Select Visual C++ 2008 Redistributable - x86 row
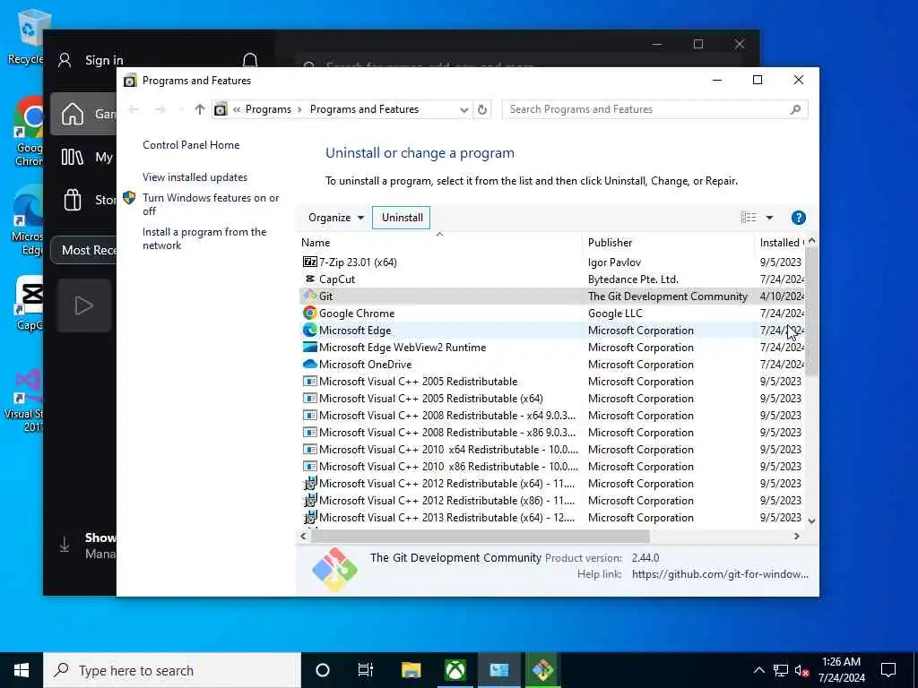Screen dimensions: 918x688 550,433
